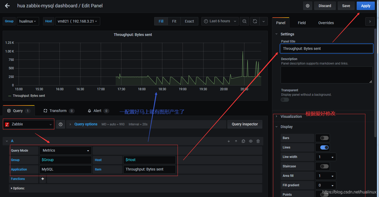Go back with the arrow icon
379x197 pixels.
7,6
